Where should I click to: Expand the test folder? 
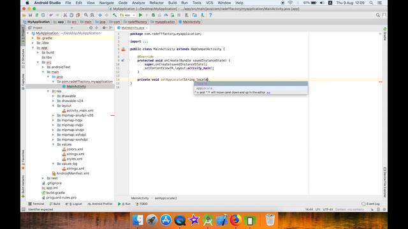pyautogui.click(x=43, y=178)
